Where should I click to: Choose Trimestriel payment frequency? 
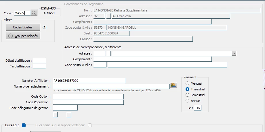(188, 89)
